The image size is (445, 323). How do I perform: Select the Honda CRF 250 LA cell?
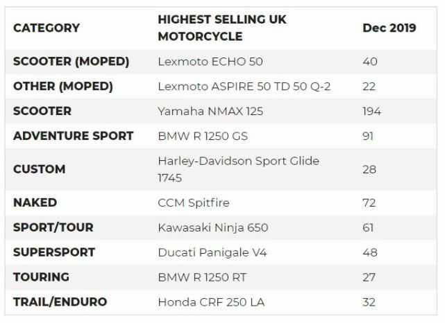(x=211, y=302)
